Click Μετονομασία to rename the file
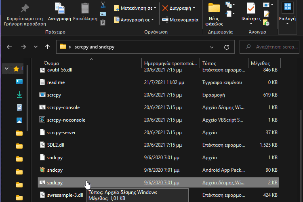Viewport: 303px width, 202px height. [180, 20]
